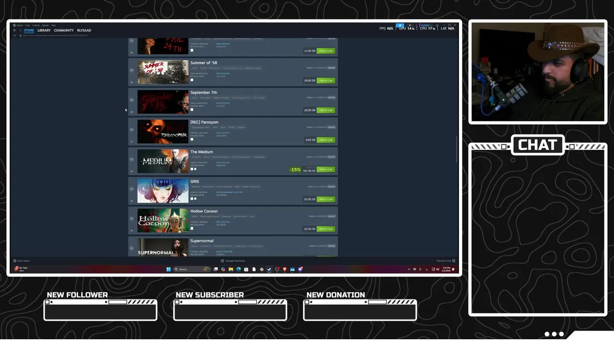Image resolution: width=614 pixels, height=345 pixels.
Task: Open the Friends menu in the title bar
Action: (36, 25)
